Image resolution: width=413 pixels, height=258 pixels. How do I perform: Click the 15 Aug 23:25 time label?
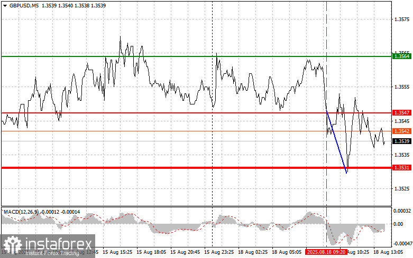click(x=219, y=252)
